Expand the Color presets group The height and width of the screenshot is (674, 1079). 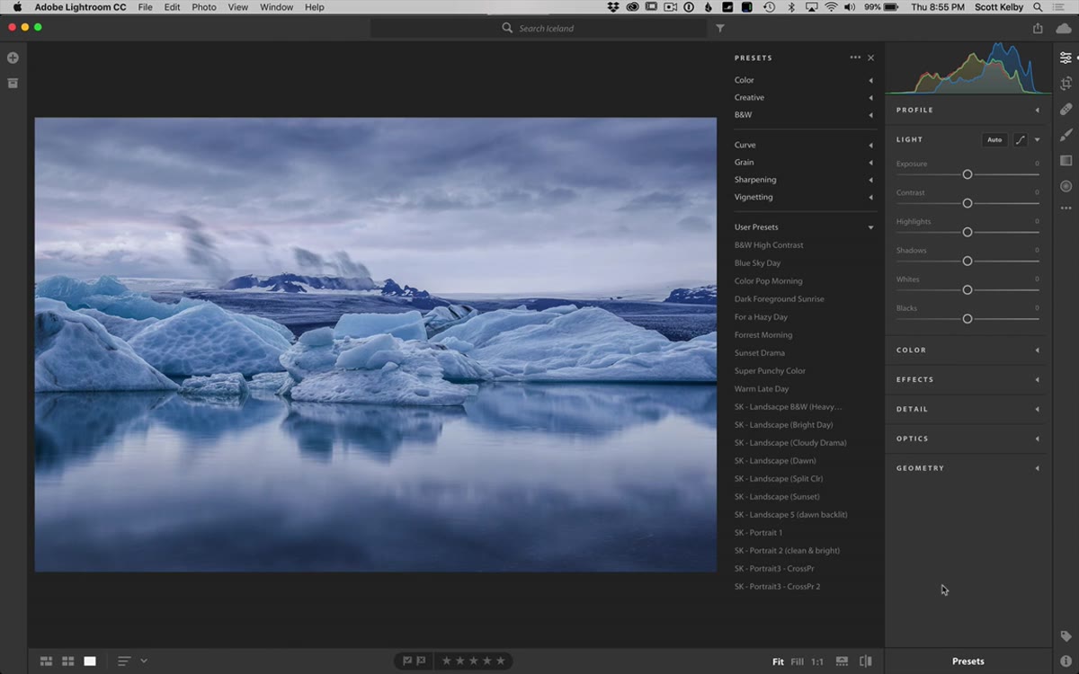tap(870, 80)
